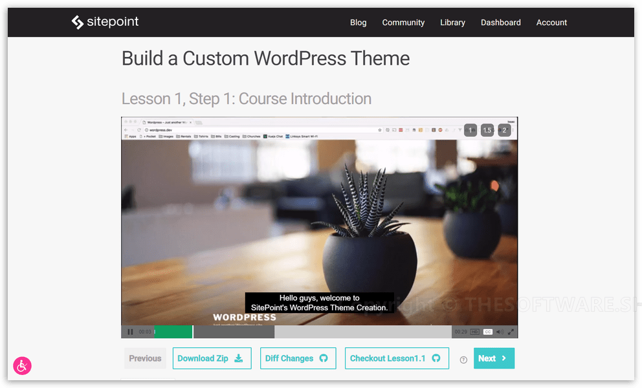
Task: Click 'Lesson 1, Step 1: Course Introduction' text
Action: tap(247, 99)
